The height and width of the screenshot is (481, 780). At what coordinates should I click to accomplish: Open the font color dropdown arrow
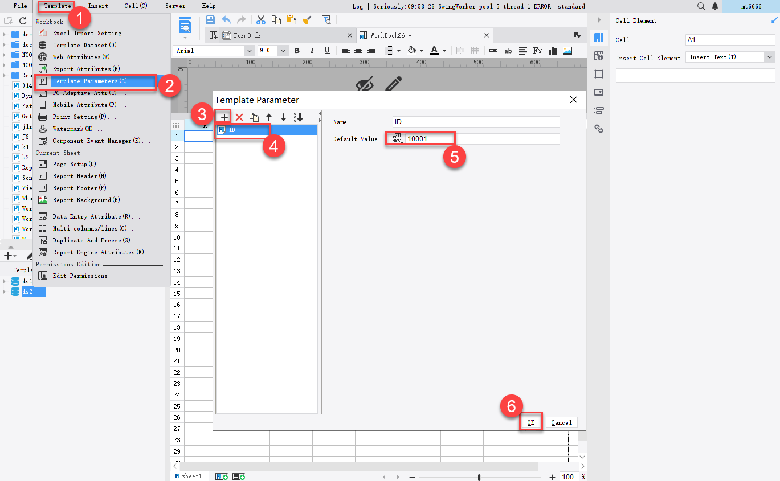click(443, 51)
